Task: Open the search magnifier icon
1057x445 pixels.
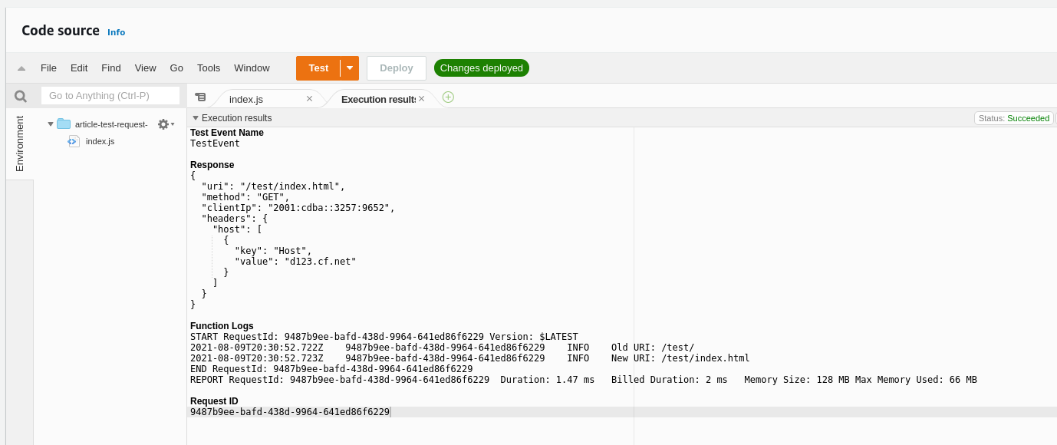Action: click(x=20, y=96)
